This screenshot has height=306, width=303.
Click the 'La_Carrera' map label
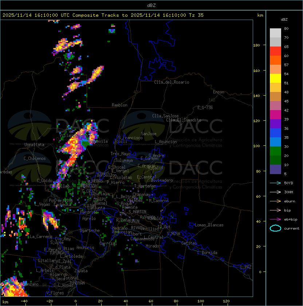[41, 237]
